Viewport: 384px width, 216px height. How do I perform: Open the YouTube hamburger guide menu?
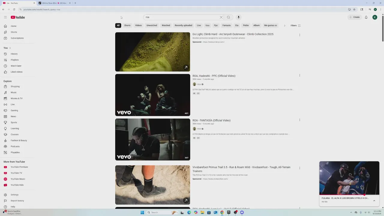coord(5,17)
